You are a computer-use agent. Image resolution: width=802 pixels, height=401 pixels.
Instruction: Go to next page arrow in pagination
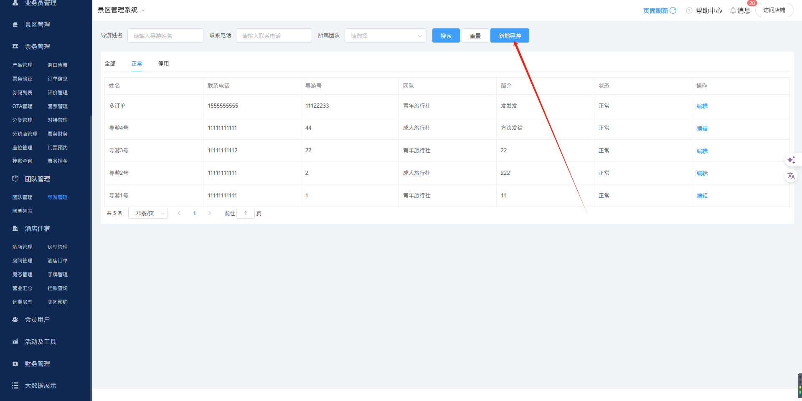(x=210, y=213)
